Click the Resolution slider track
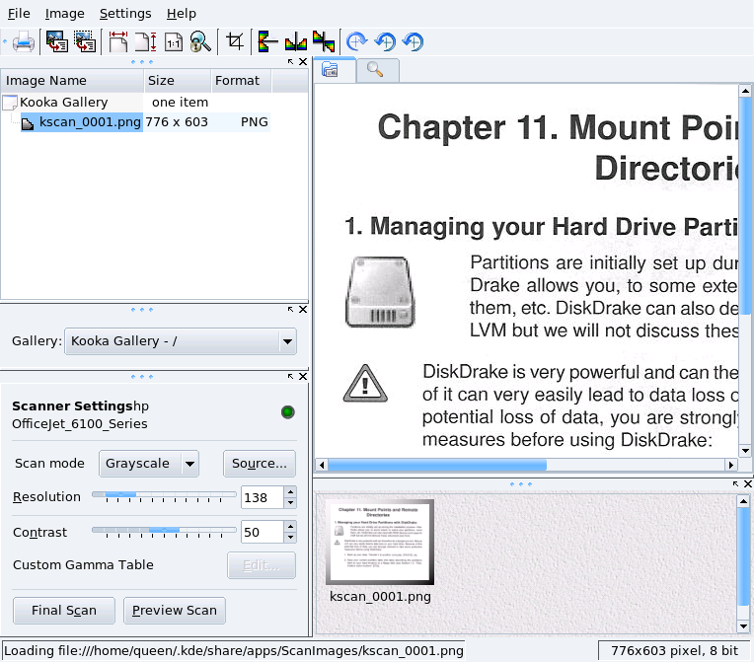 164,494
